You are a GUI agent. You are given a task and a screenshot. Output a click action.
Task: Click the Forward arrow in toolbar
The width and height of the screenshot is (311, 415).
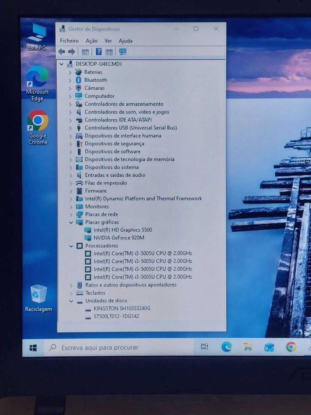coord(72,52)
